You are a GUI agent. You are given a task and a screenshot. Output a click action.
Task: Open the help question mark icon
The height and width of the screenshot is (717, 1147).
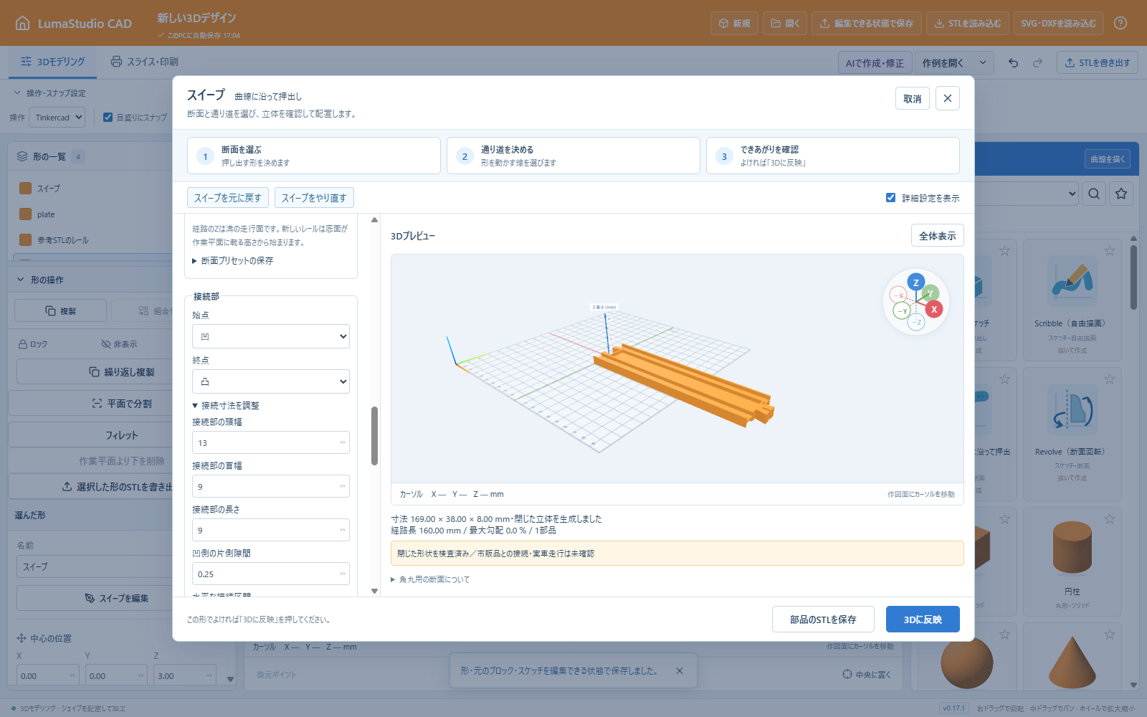(1120, 23)
